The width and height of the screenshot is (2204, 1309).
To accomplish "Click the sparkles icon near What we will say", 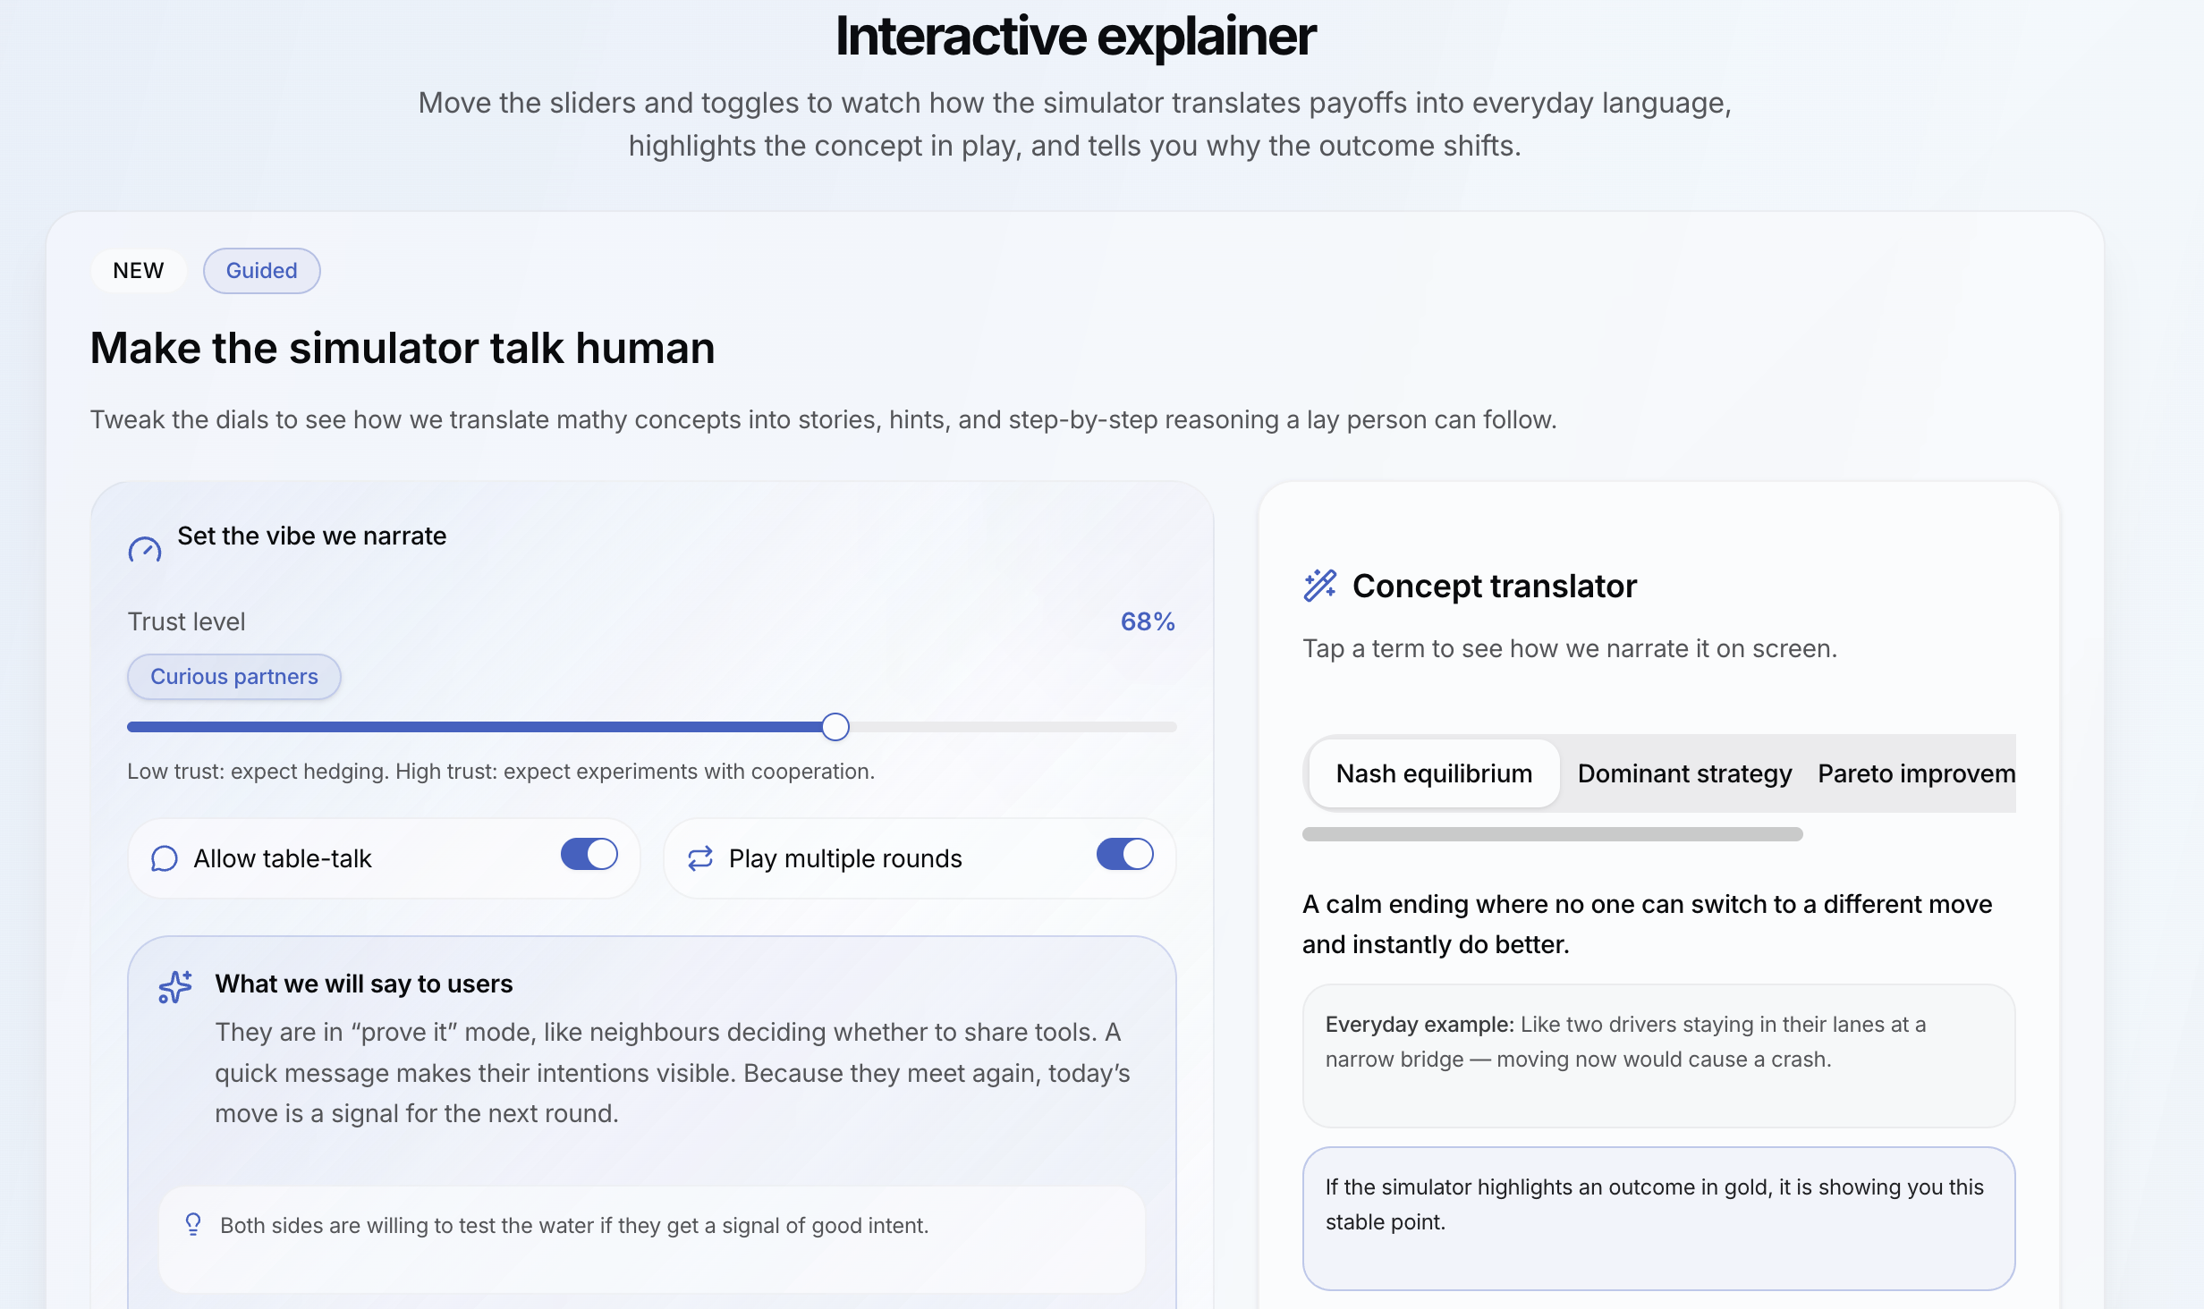I will (175, 986).
